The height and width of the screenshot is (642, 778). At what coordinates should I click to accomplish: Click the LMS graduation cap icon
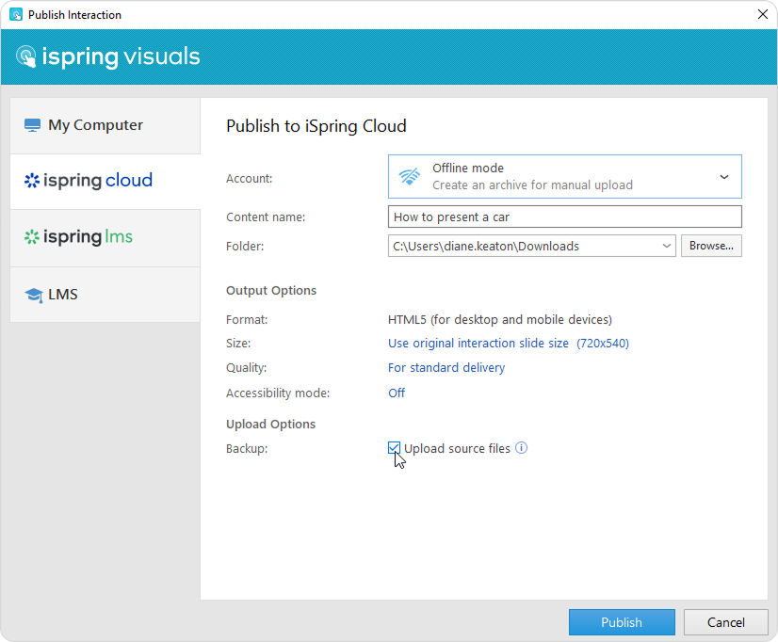coord(34,295)
